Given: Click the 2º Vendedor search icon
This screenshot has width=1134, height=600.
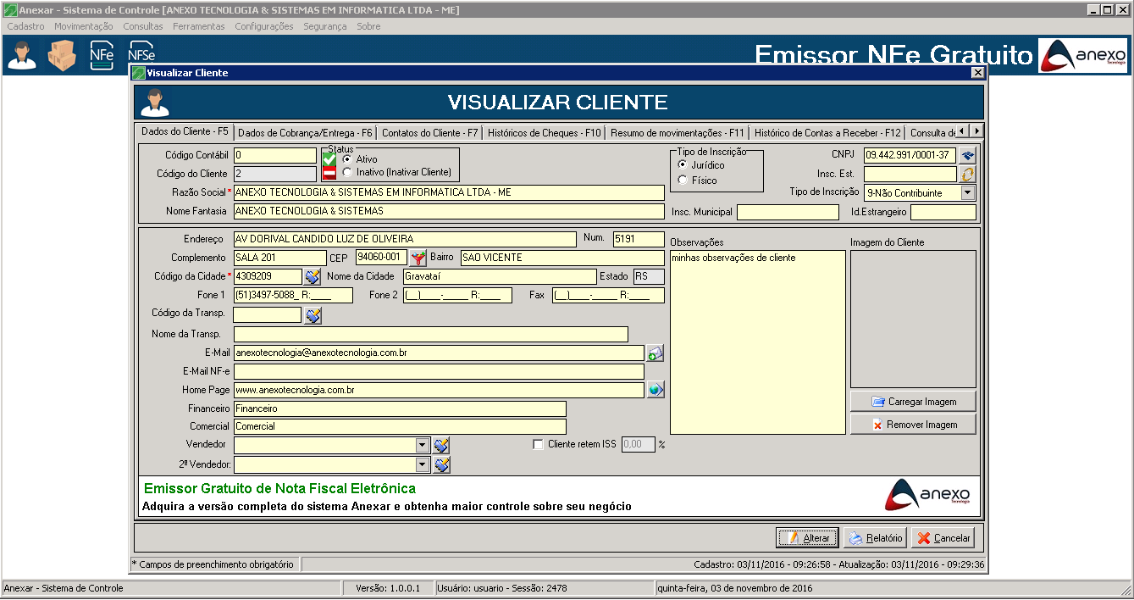Looking at the screenshot, I should click(x=441, y=464).
